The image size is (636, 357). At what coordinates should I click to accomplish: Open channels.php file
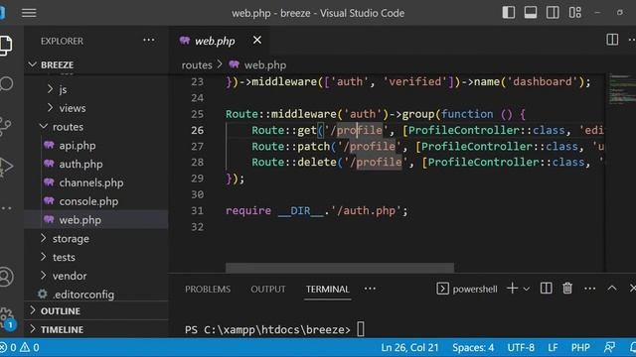pyautogui.click(x=90, y=182)
